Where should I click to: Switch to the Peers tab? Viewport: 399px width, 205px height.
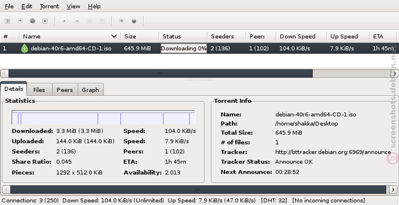coord(65,89)
